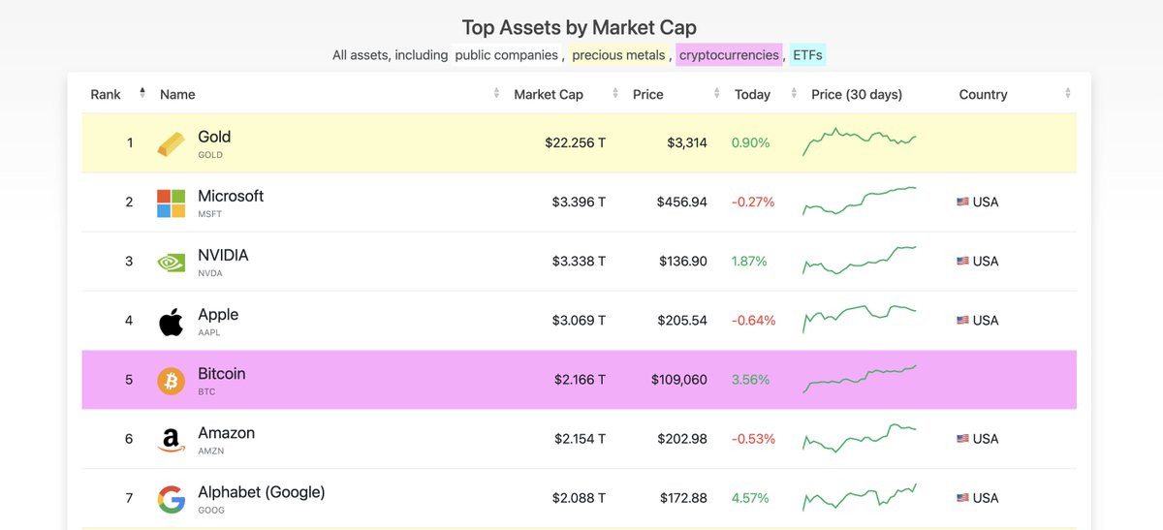This screenshot has height=530, width=1163.
Task: Filter by public companies tag
Action: coord(506,55)
